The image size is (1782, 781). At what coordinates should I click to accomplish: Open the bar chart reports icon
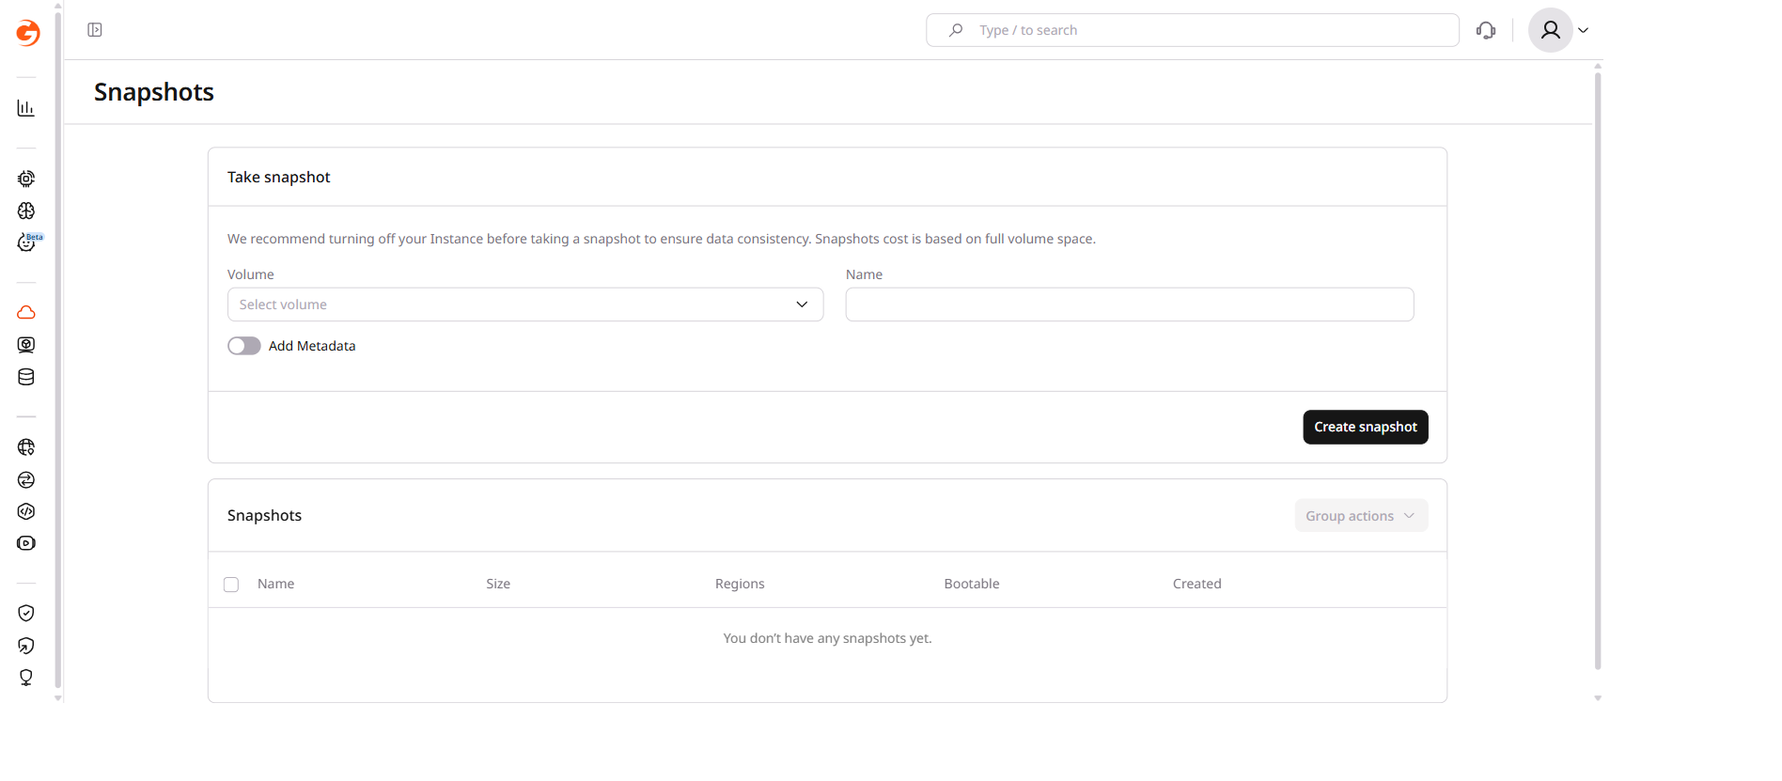tap(26, 108)
